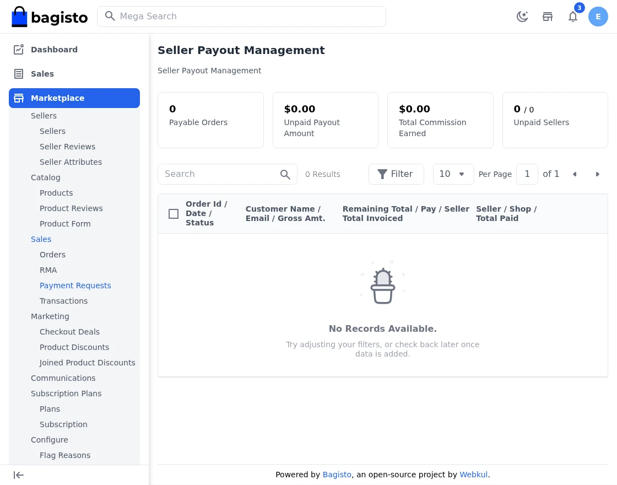Open the Dashboard menu
Image resolution: width=617 pixels, height=485 pixels.
(x=74, y=50)
